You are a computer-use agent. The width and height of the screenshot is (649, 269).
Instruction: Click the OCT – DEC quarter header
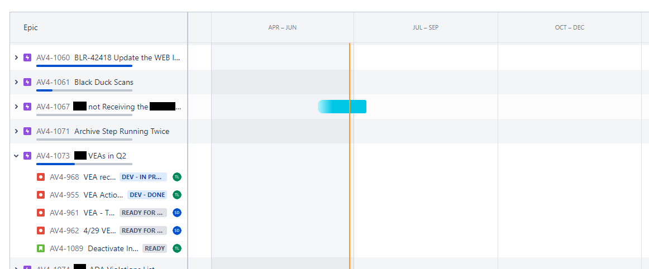(570, 28)
